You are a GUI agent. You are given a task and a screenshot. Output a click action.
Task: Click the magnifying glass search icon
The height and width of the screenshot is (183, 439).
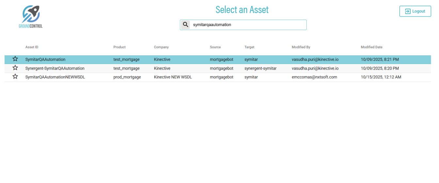(186, 25)
